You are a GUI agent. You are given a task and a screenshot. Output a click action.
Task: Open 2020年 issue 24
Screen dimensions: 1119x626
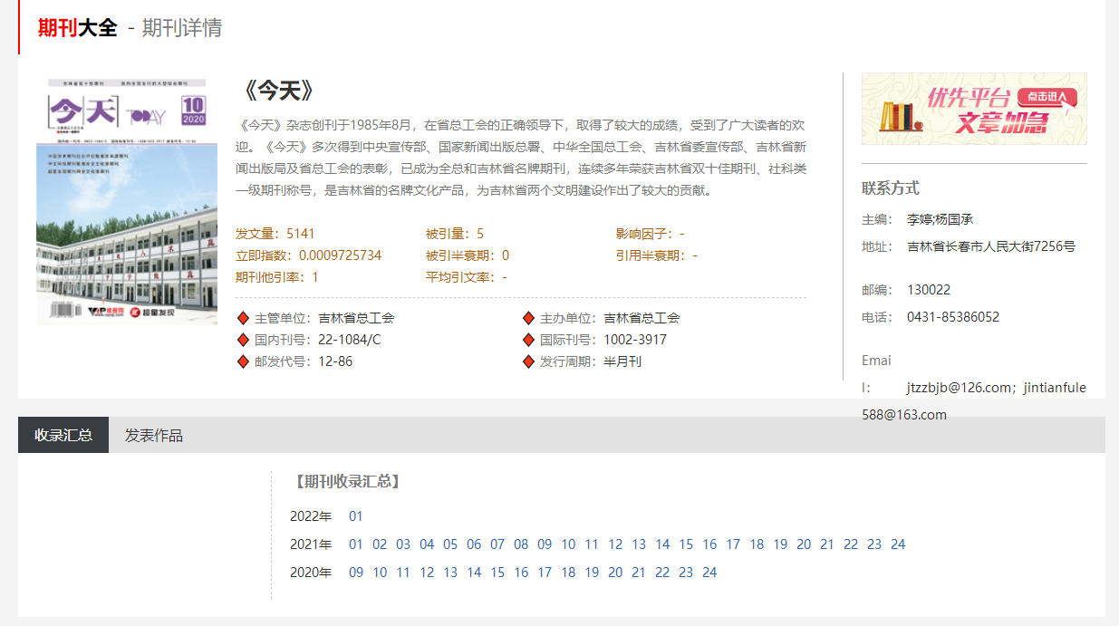pyautogui.click(x=709, y=573)
